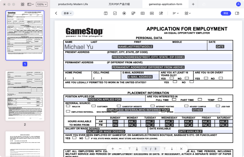Select the text field form tool
Viewport: 244px width, 157px height.
coord(106,13)
